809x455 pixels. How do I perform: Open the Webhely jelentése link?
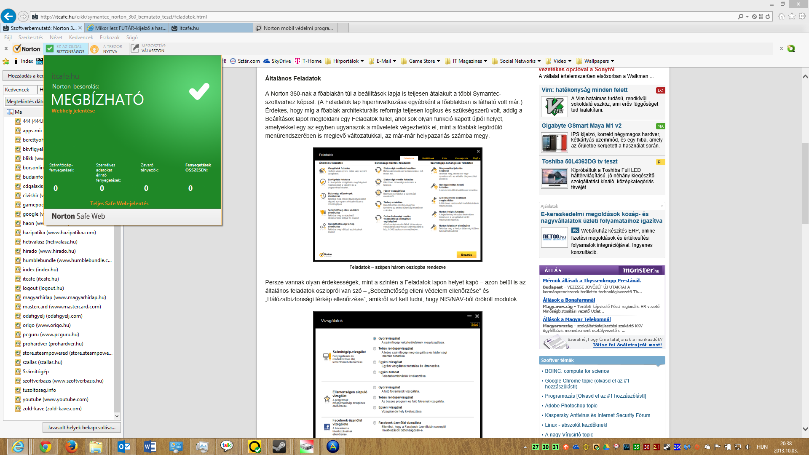pos(73,111)
